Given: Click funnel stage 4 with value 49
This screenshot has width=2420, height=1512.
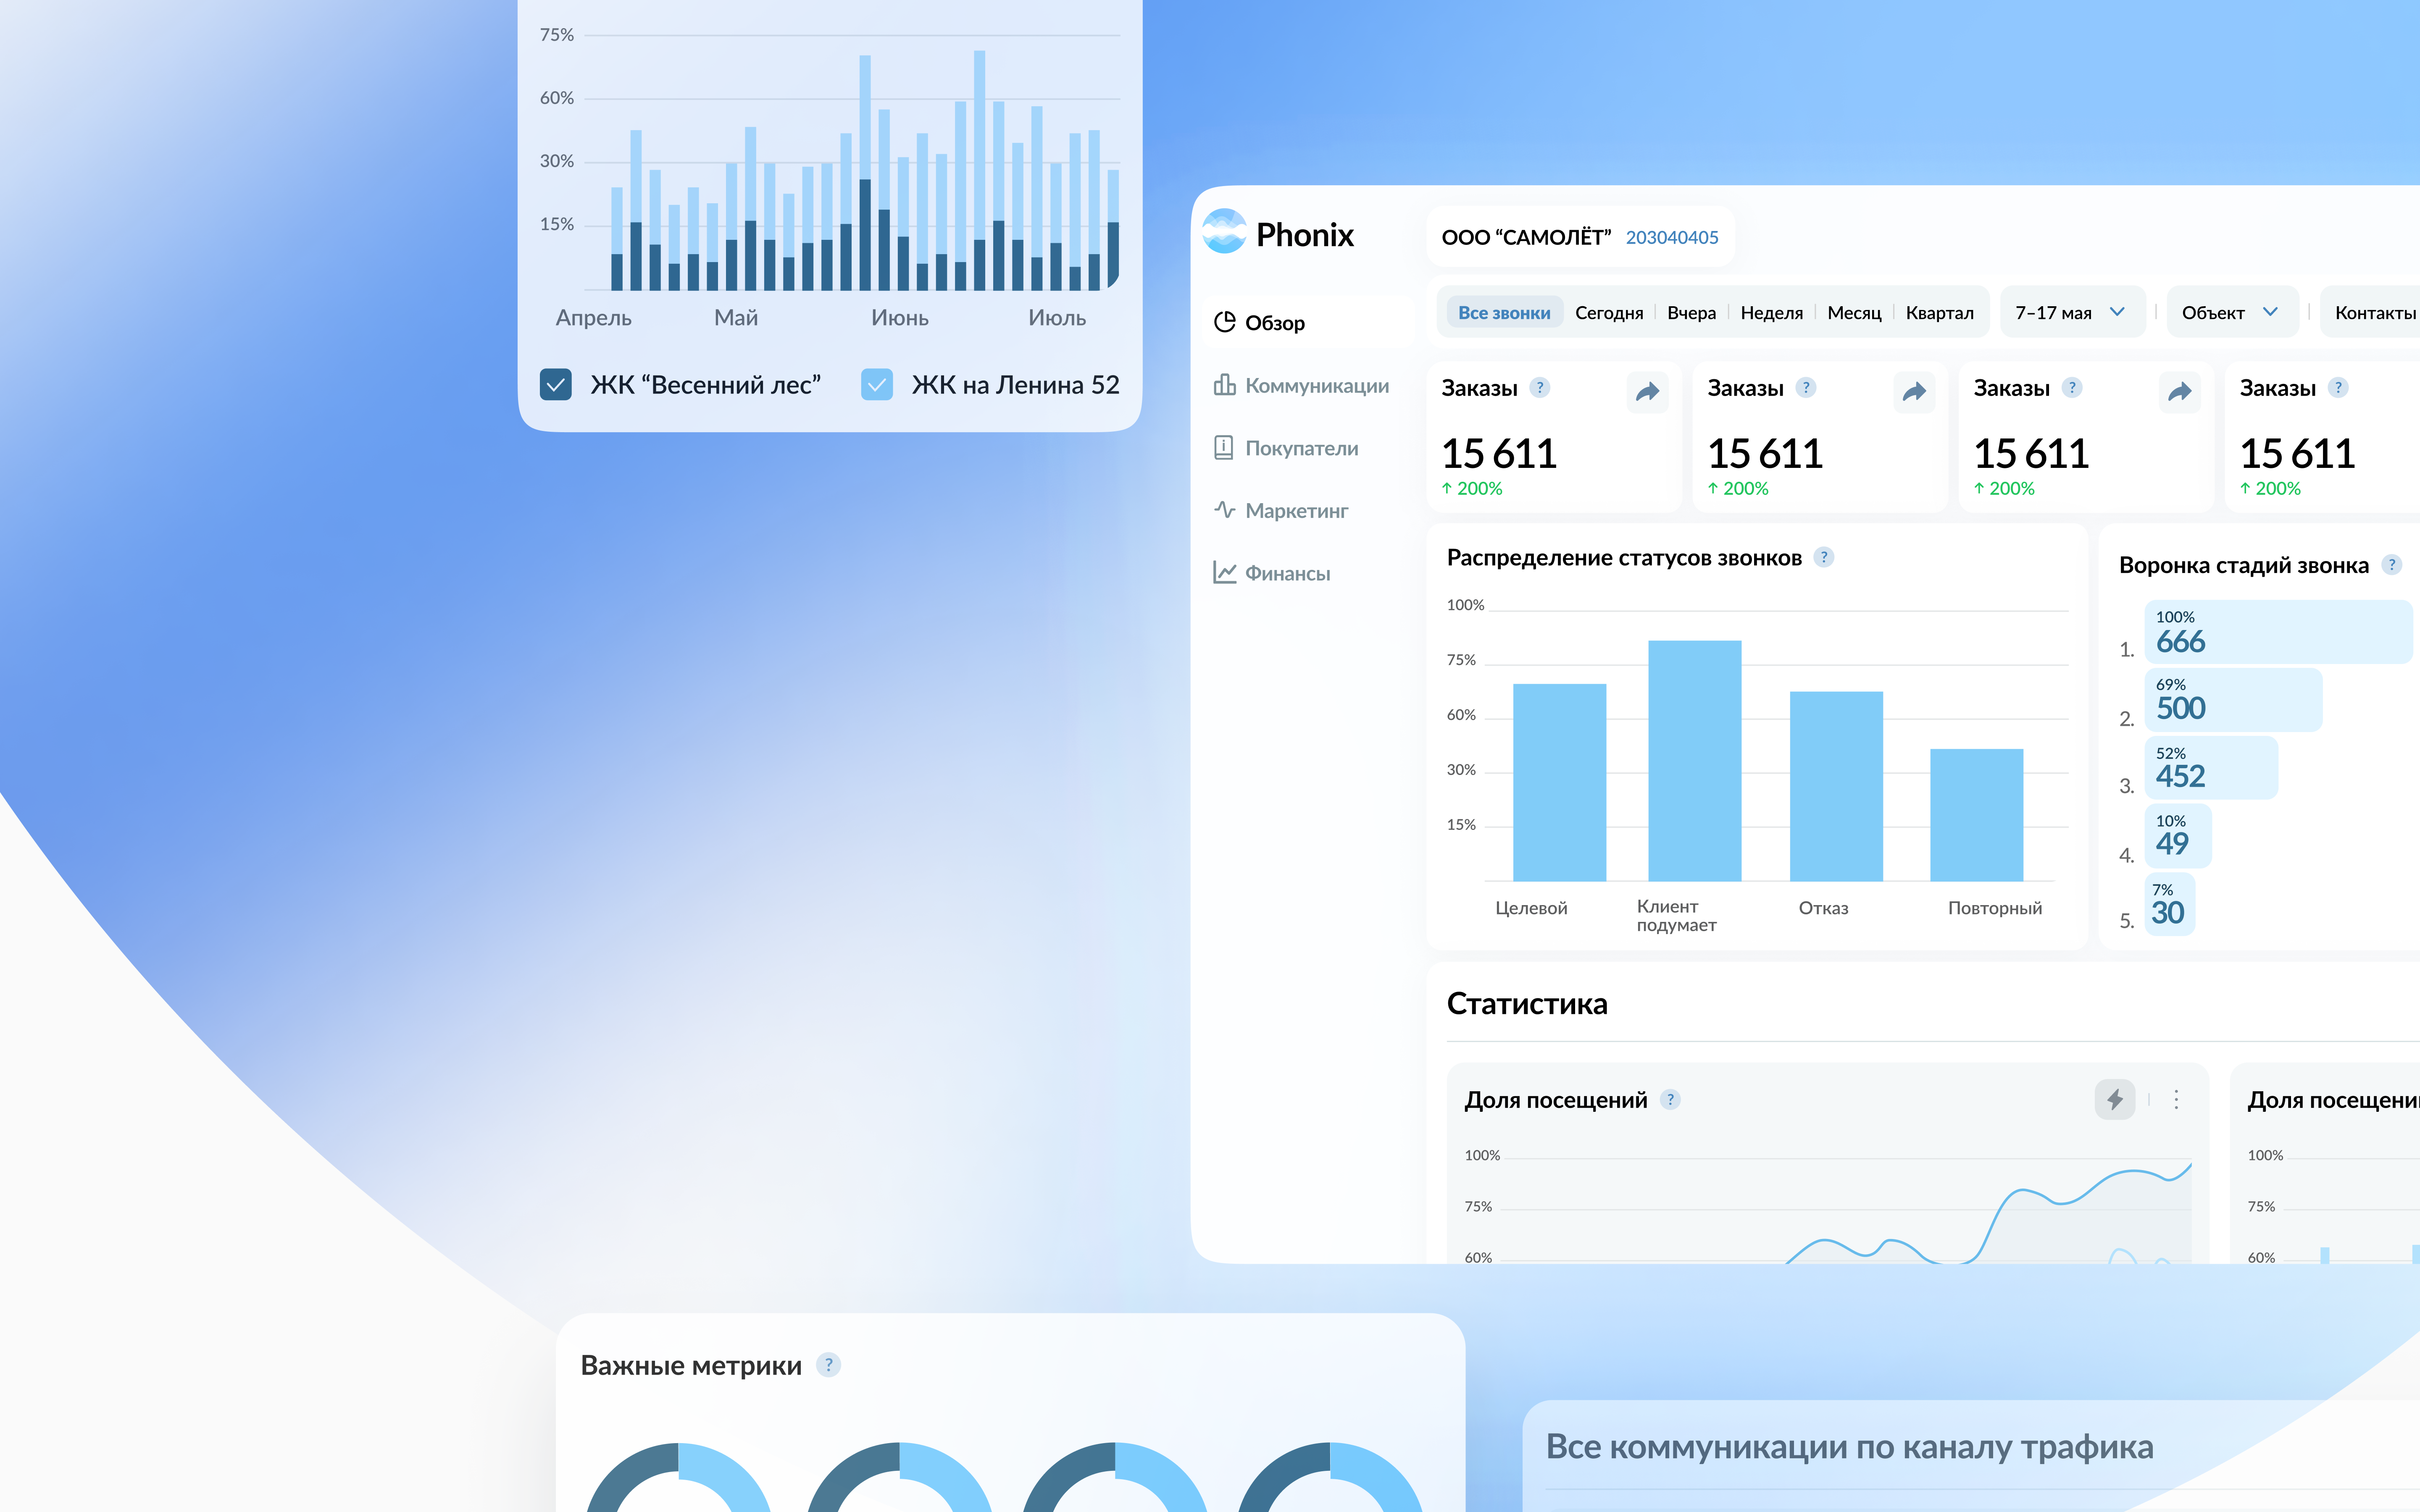Looking at the screenshot, I should pyautogui.click(x=2178, y=836).
